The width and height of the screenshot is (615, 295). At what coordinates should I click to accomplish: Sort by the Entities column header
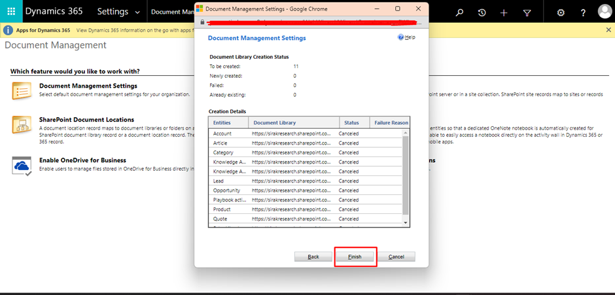[228, 122]
